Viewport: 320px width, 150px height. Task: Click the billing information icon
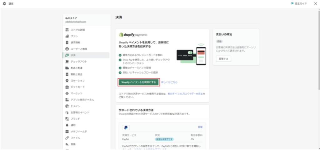[x=67, y=42]
